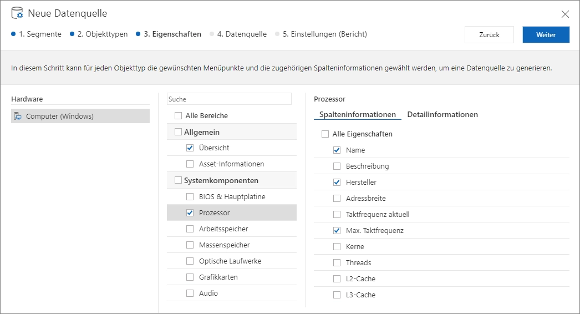Focus the Suche search field

pyautogui.click(x=229, y=99)
